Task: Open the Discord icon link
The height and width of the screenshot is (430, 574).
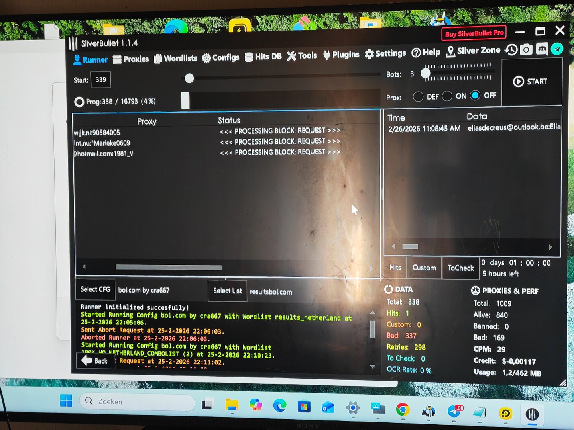Action: click(x=542, y=49)
